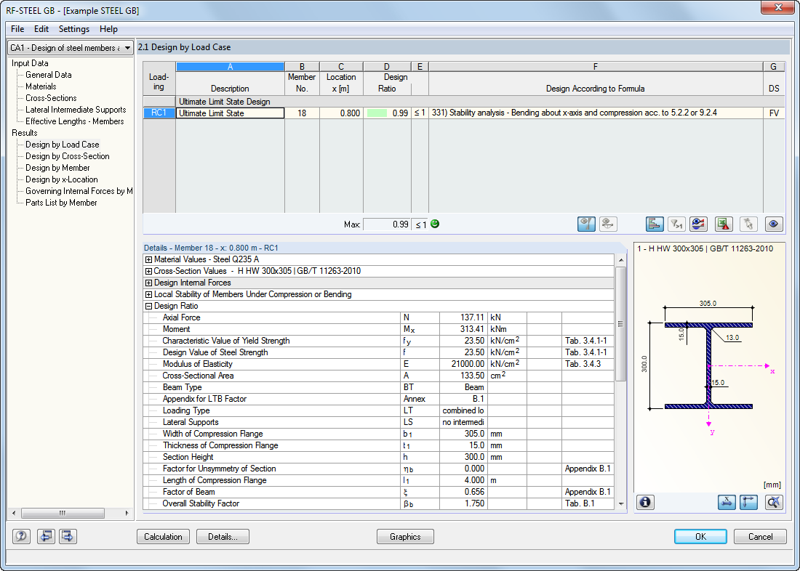Click the Overall Stability Factor row

pyautogui.click(x=379, y=503)
